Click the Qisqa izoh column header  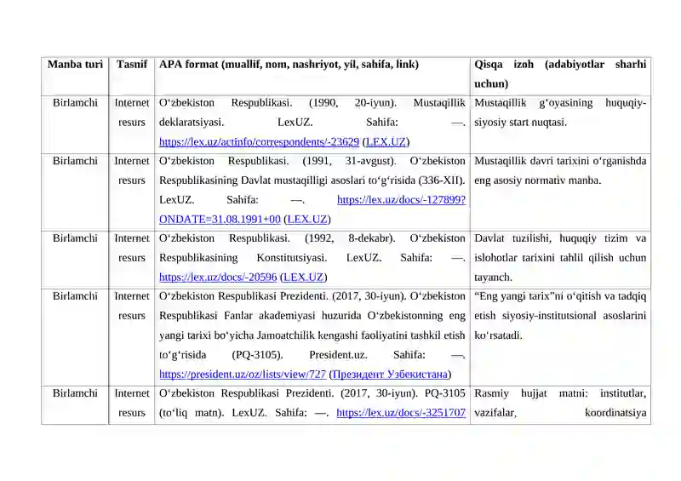click(560, 74)
